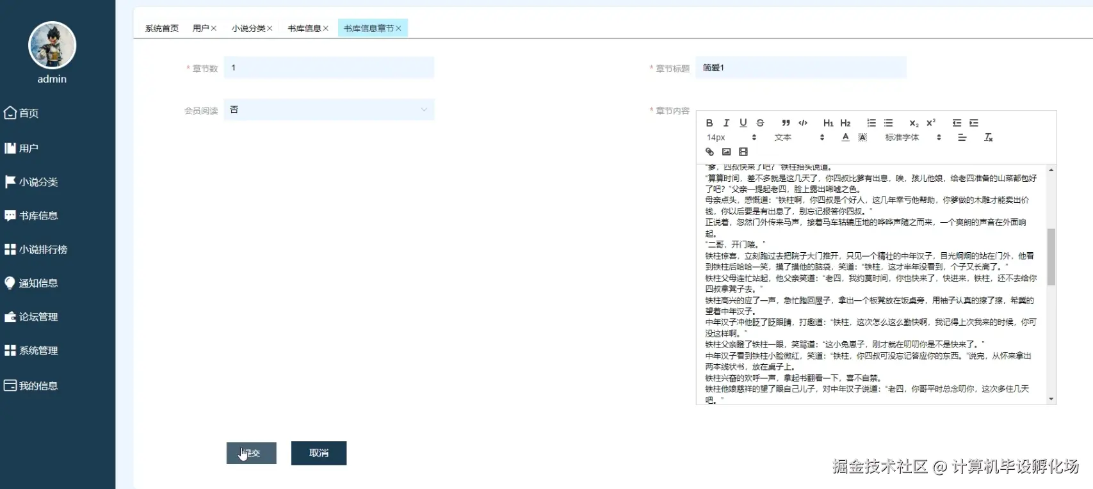Open the 文本 heading style dropdown
The width and height of the screenshot is (1093, 489).
click(x=799, y=138)
